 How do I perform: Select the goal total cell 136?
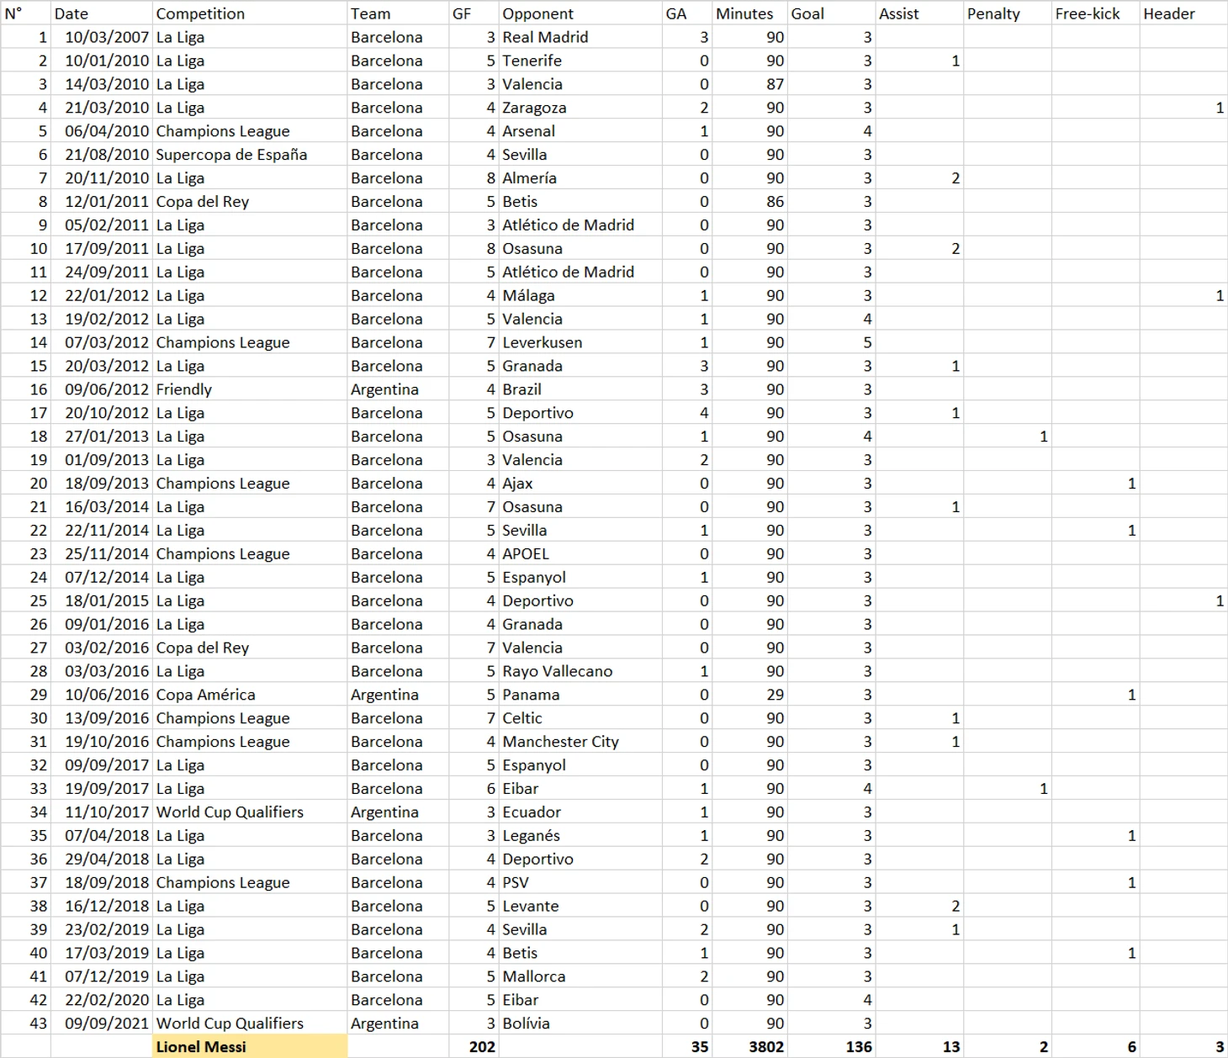(831, 1047)
